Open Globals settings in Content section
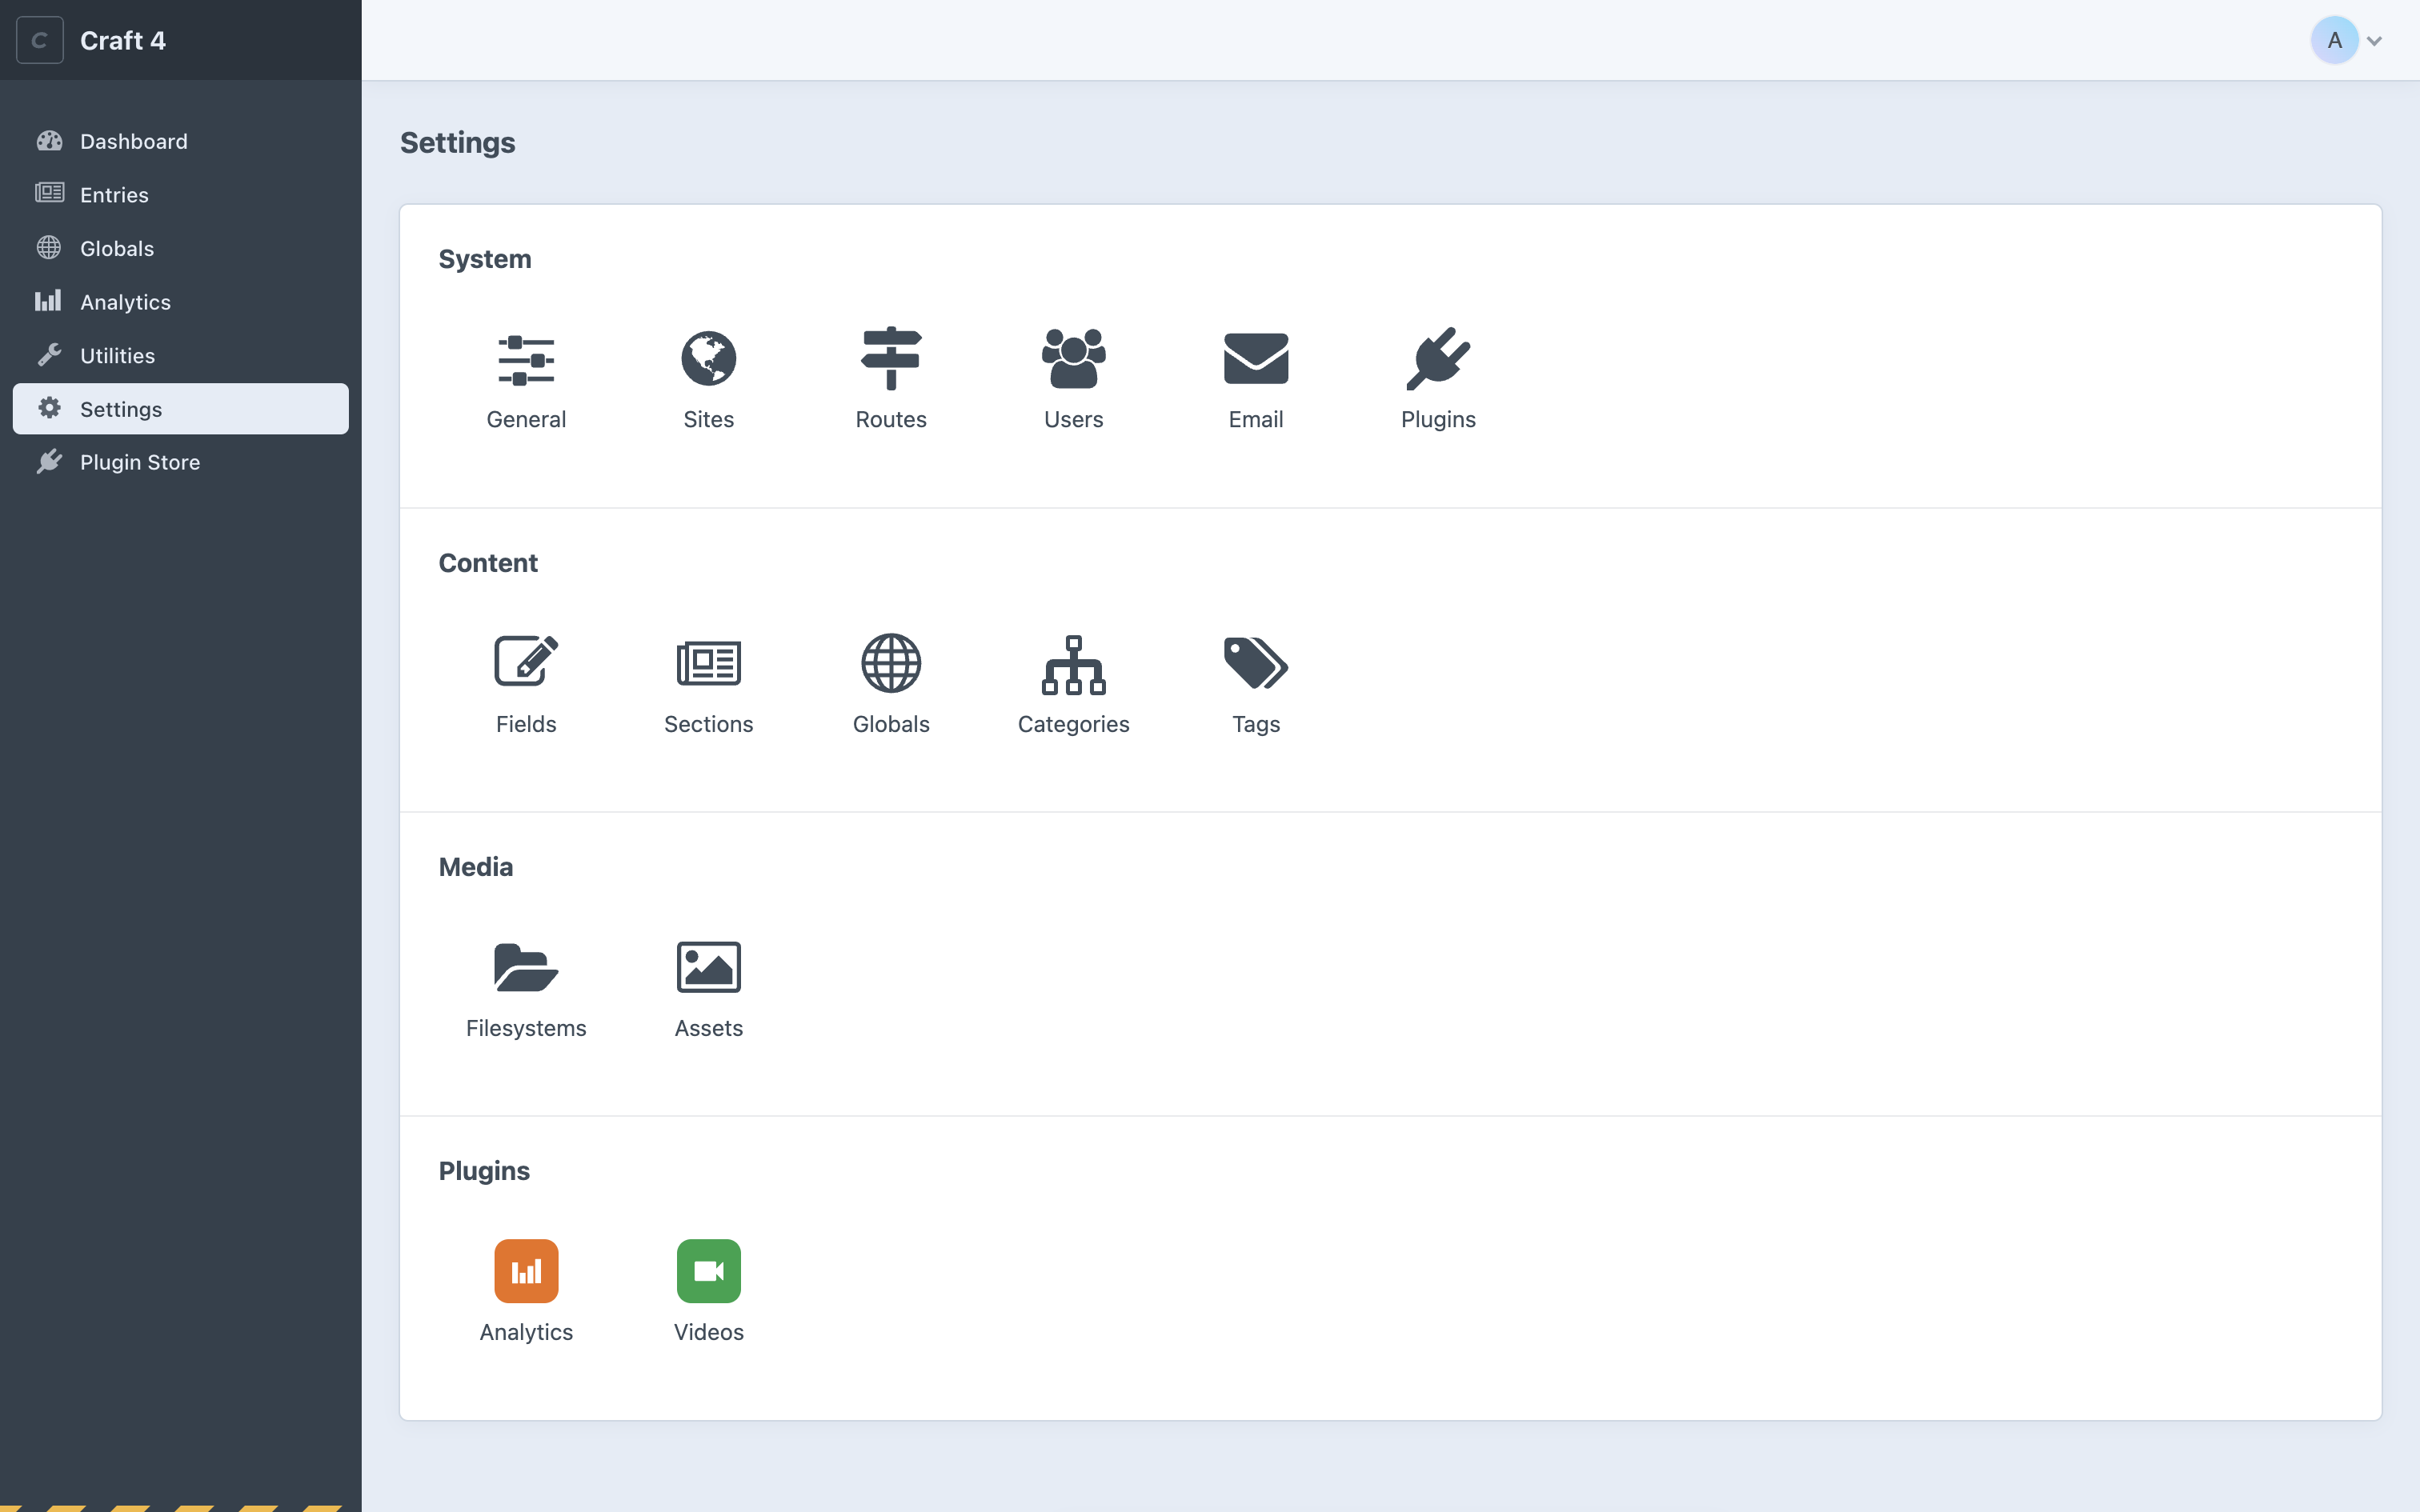 pyautogui.click(x=890, y=662)
